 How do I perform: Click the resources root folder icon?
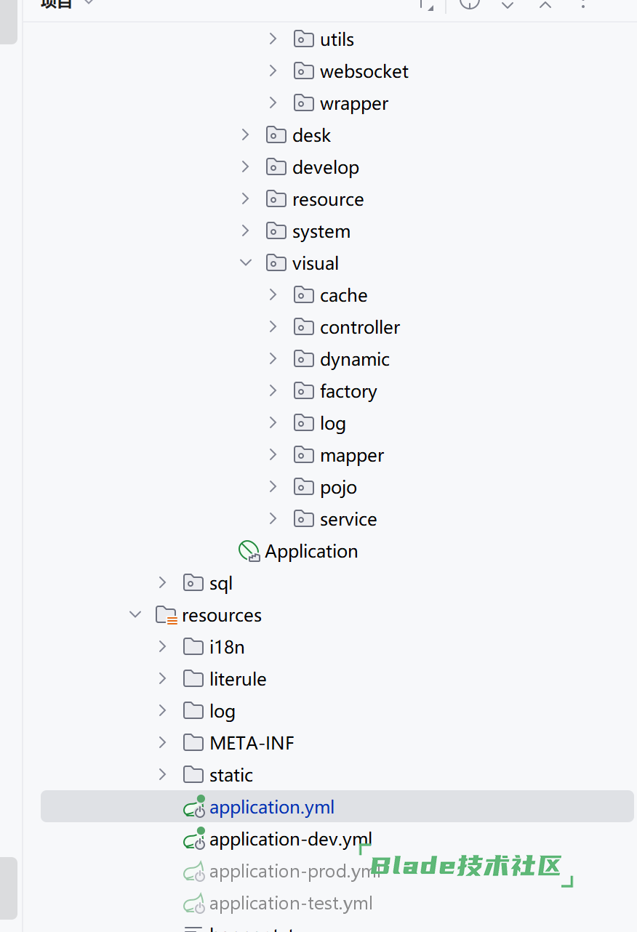tap(166, 615)
